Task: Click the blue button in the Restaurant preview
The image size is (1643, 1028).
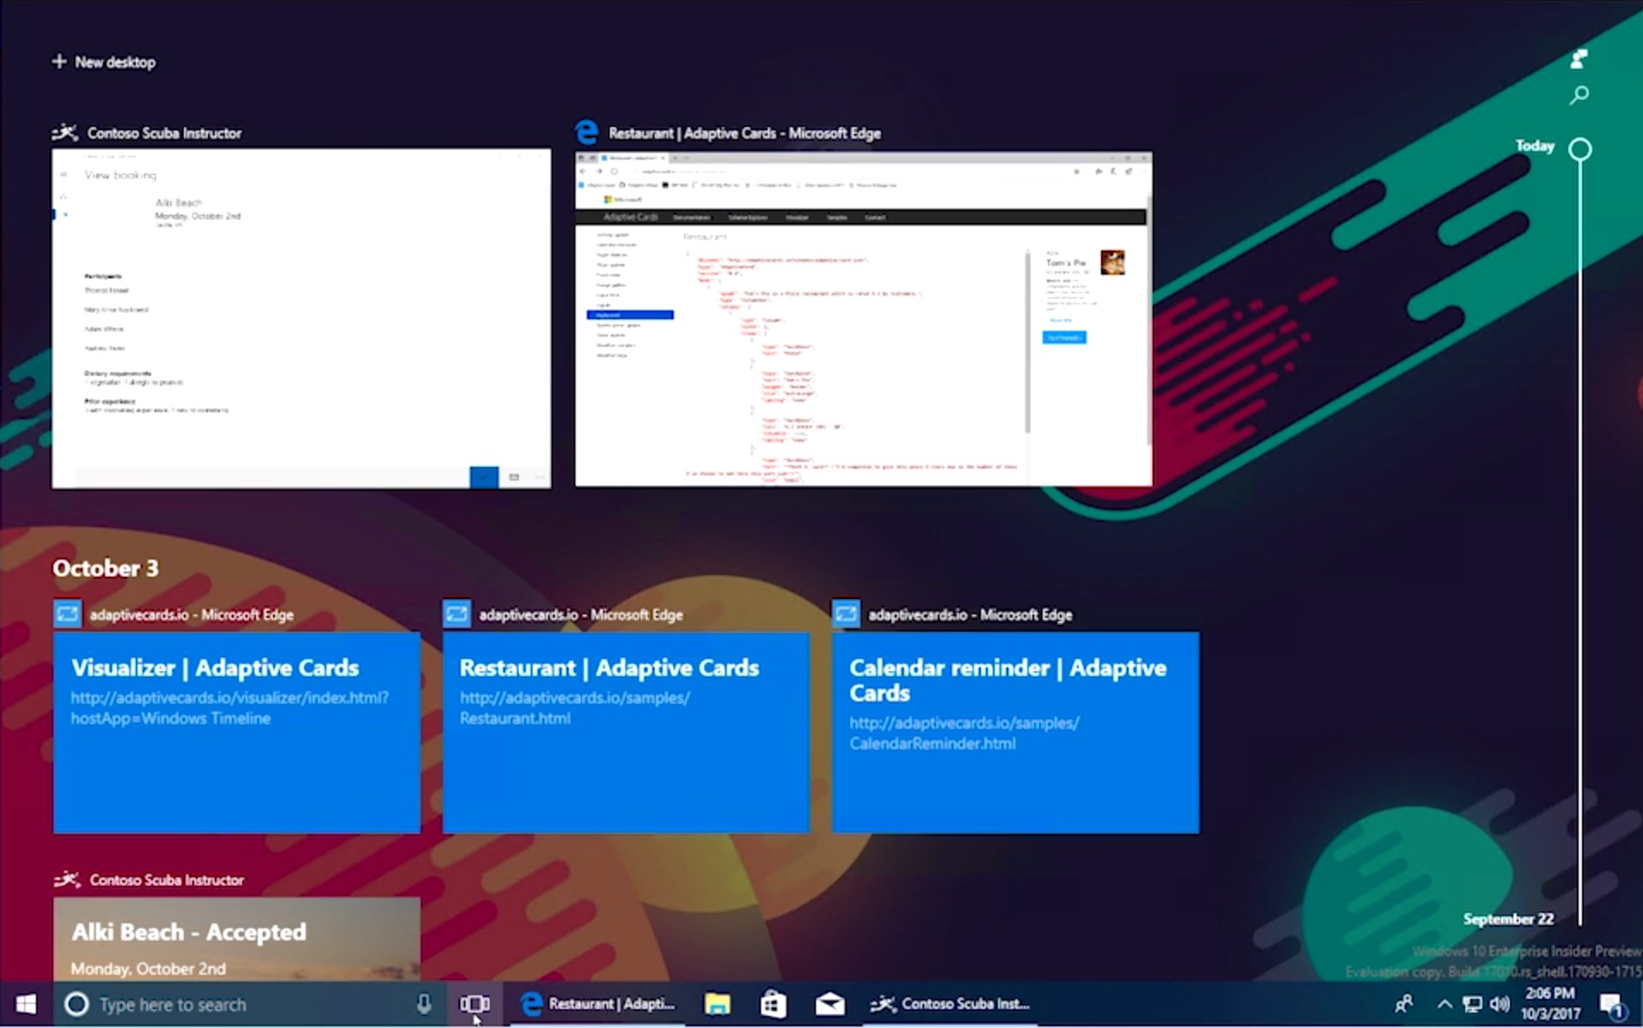Action: [x=1064, y=337]
